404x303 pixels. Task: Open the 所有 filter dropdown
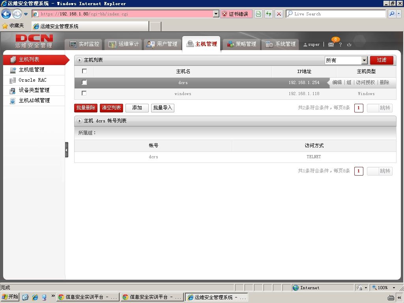[346, 60]
